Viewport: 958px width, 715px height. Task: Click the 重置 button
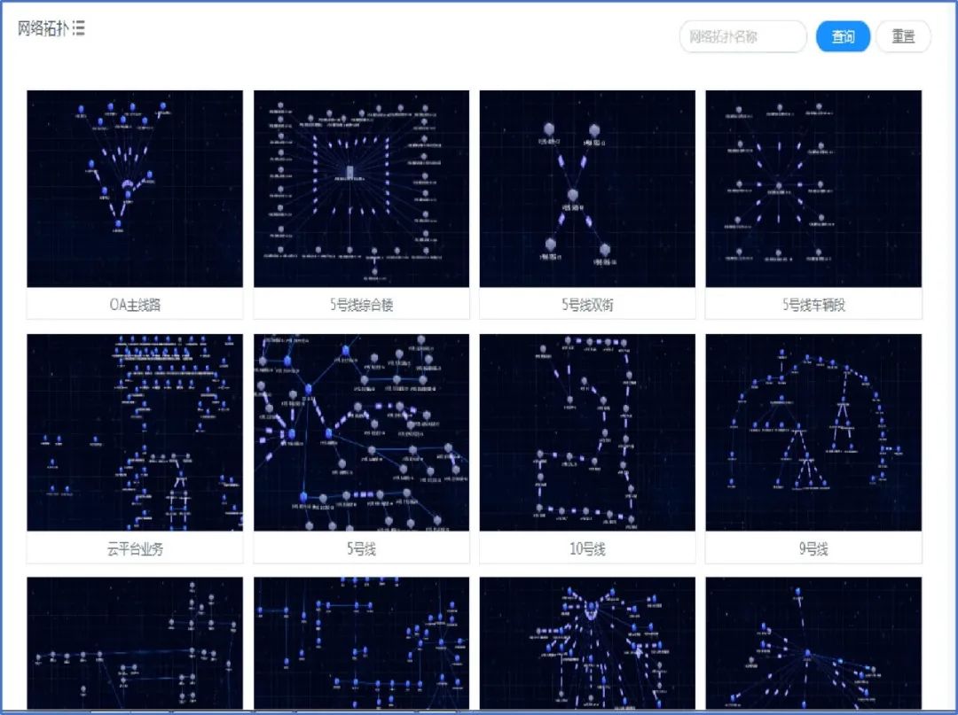903,36
